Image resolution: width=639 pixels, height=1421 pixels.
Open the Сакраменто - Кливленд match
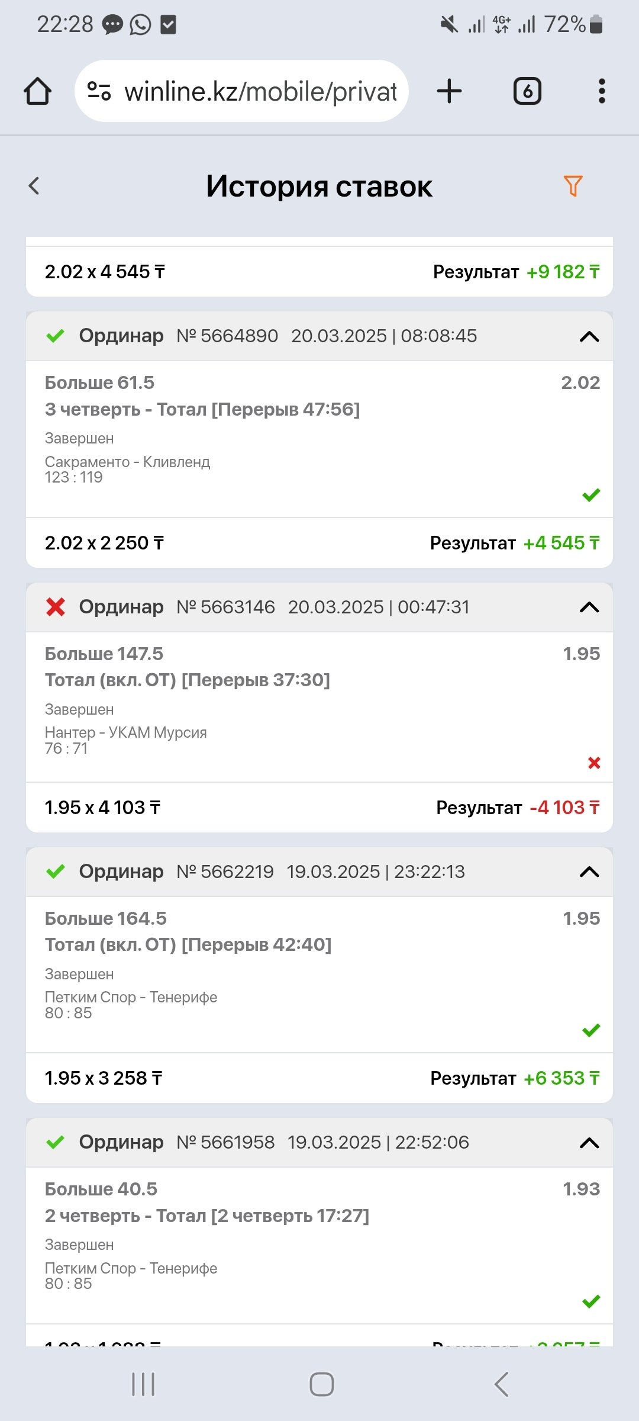point(127,462)
